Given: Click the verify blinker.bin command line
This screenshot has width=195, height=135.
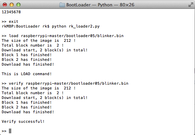Looking at the screenshot, I should coord(65,83).
